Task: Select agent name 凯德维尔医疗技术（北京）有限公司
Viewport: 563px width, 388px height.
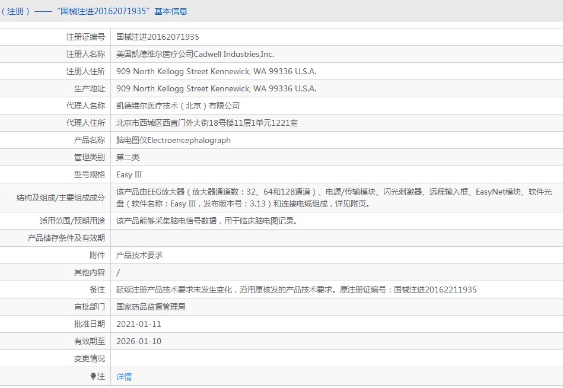Action: click(x=178, y=106)
